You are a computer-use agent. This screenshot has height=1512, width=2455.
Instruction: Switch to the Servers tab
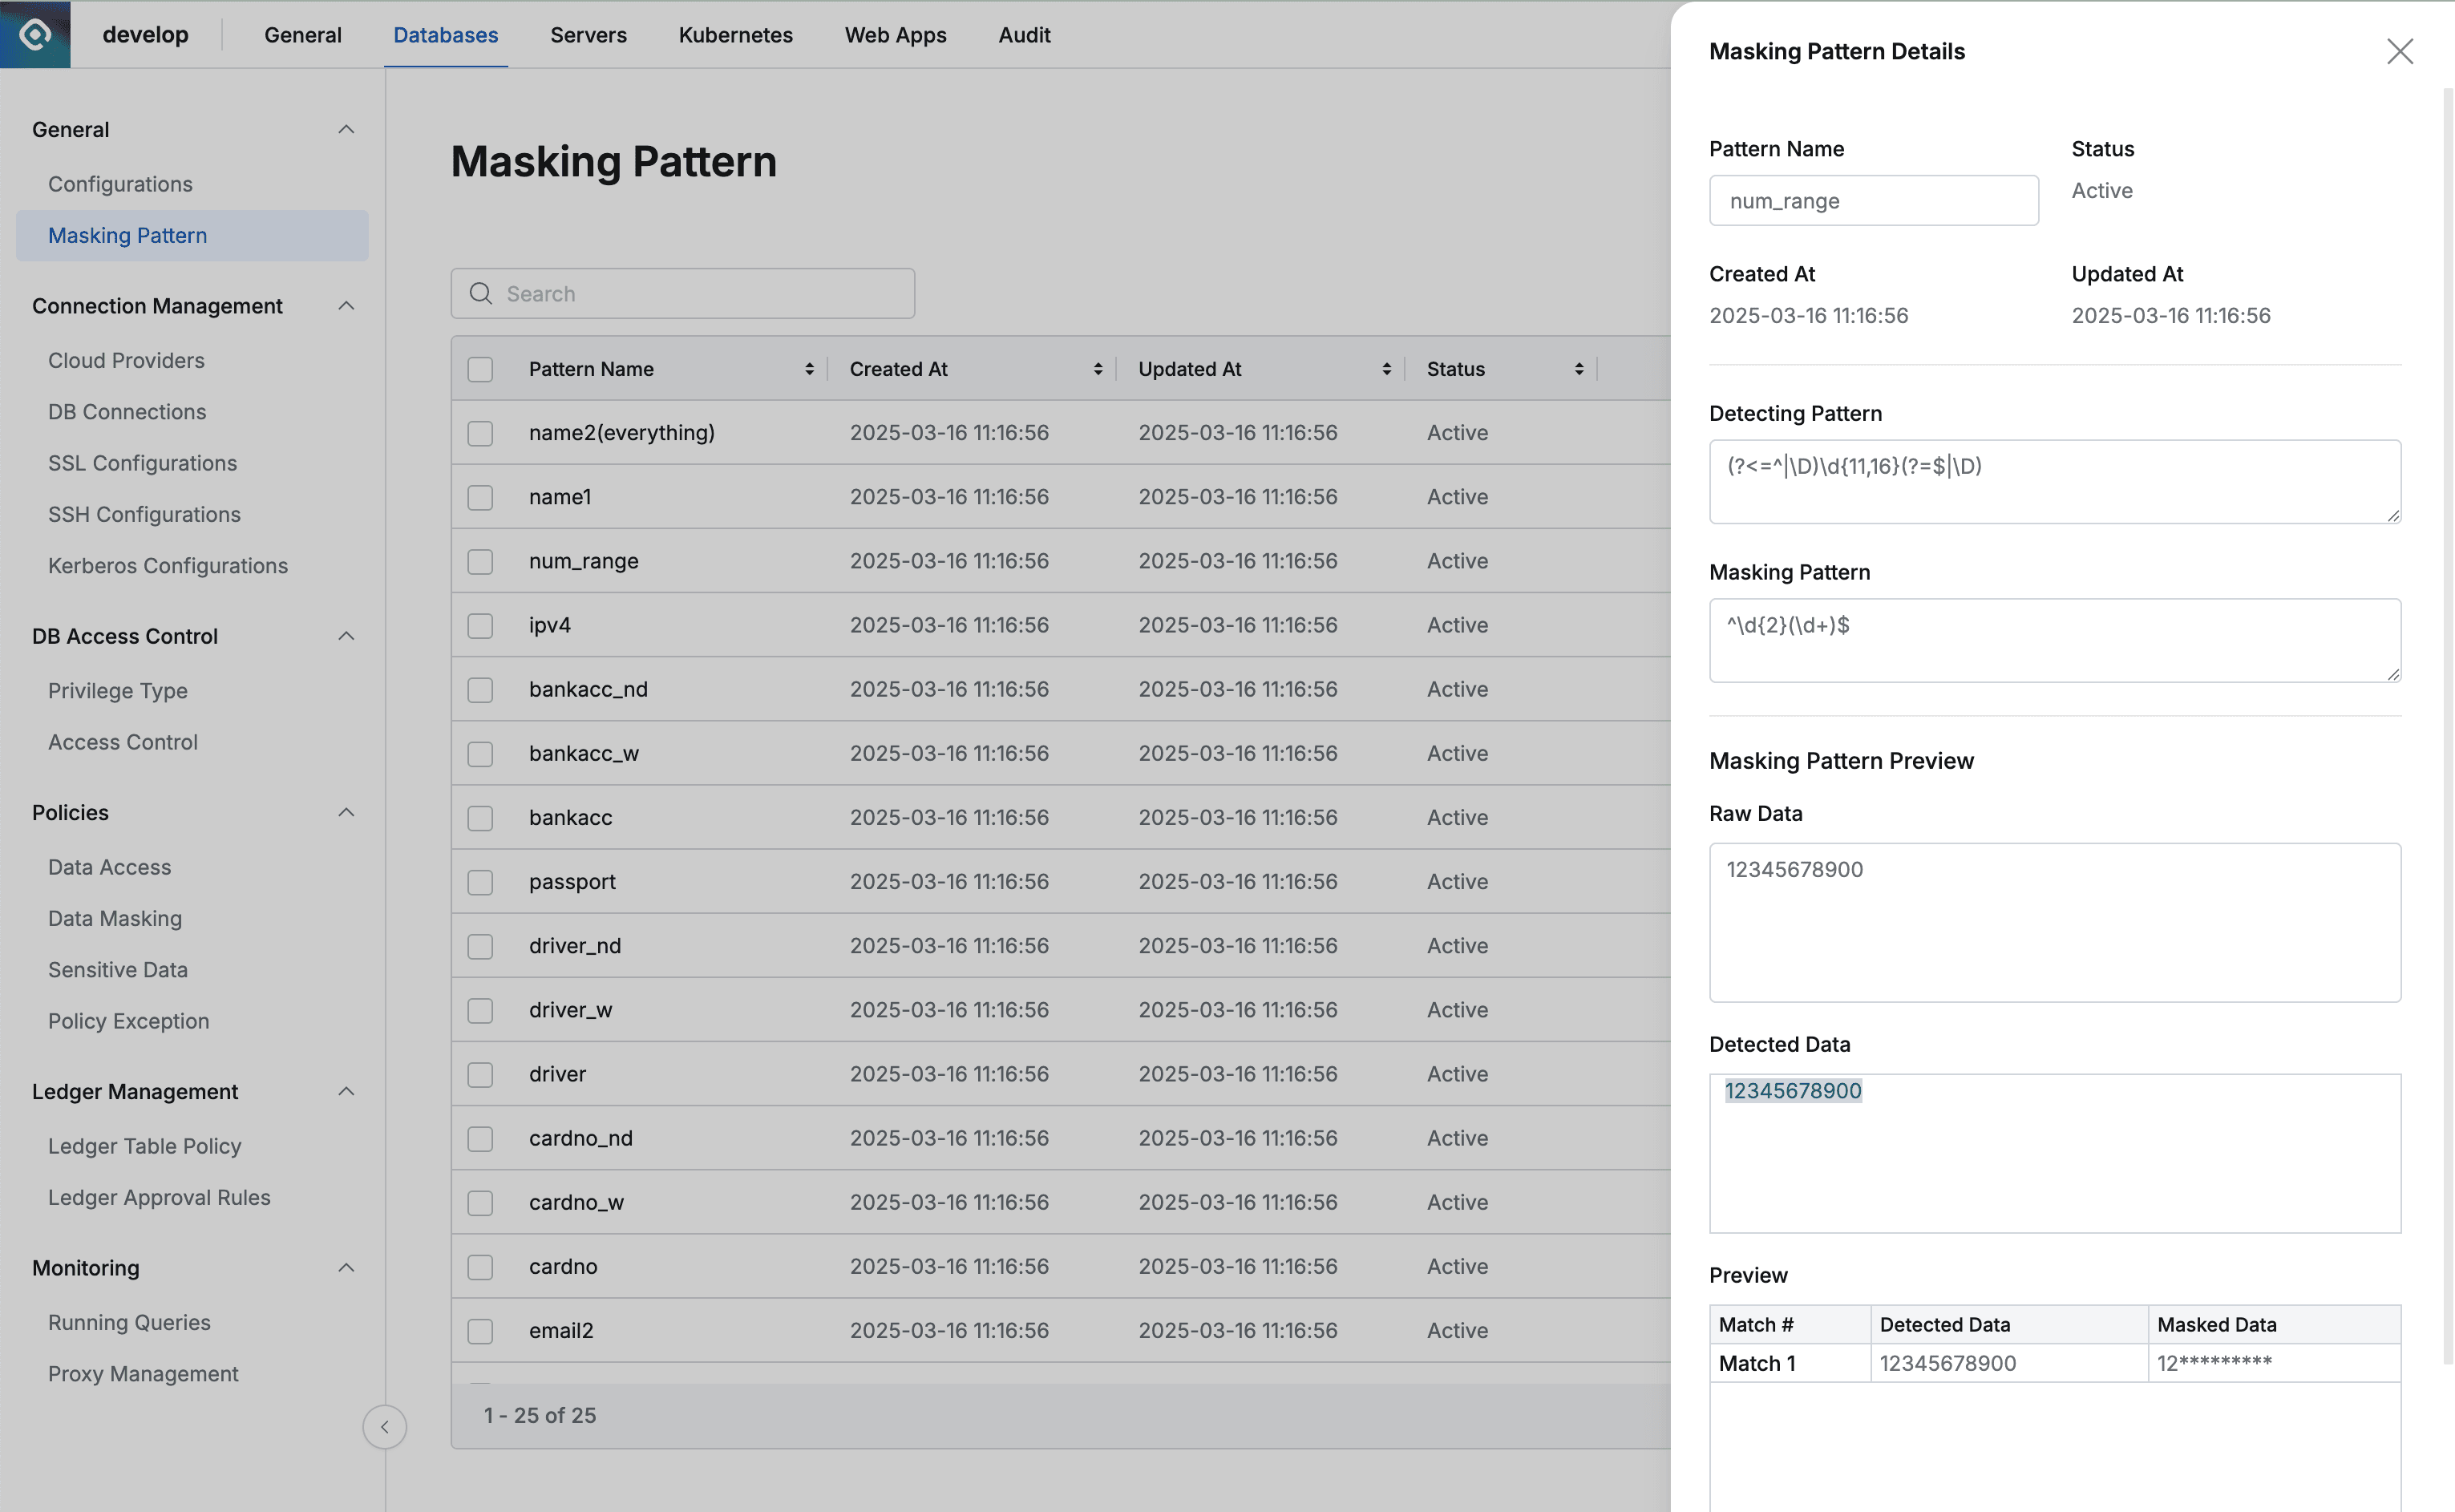(588, 34)
